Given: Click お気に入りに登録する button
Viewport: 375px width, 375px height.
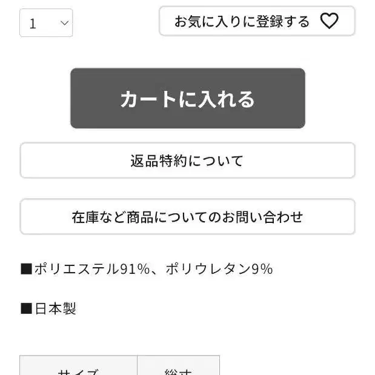Looking at the screenshot, I should (x=257, y=21).
